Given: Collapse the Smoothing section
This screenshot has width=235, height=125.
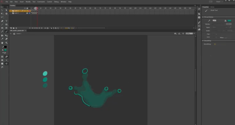Looking at the screenshot, I should 203,41.
